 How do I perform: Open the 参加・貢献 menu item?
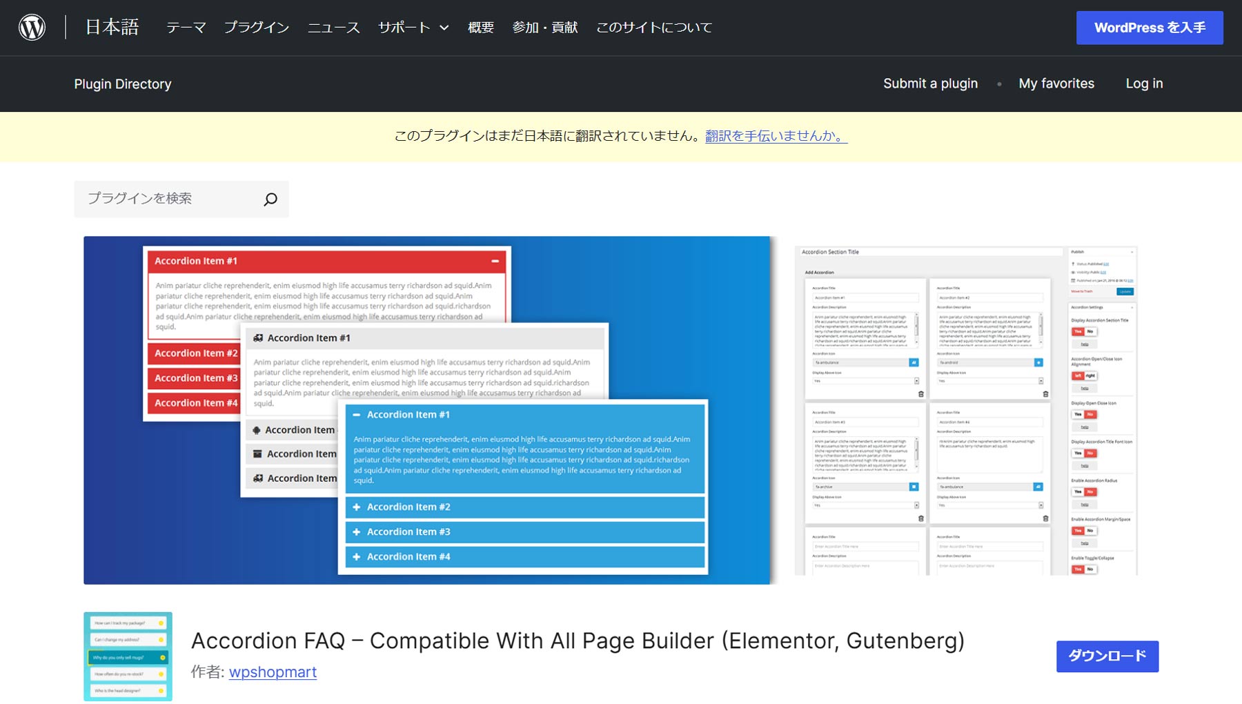click(544, 28)
